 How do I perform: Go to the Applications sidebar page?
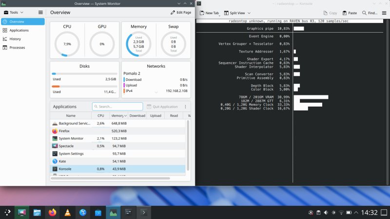(19, 30)
